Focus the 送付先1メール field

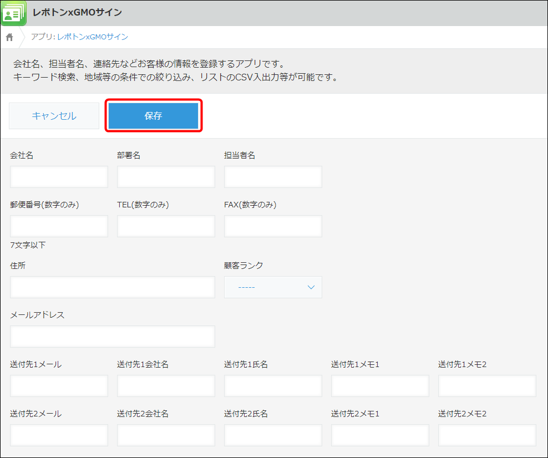[59, 386]
